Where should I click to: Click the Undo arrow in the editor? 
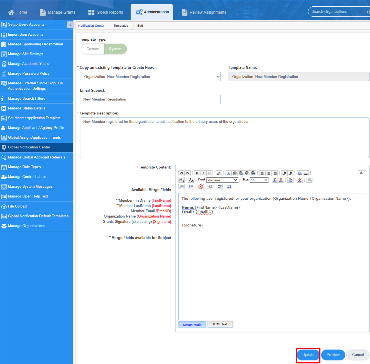[x=182, y=173]
